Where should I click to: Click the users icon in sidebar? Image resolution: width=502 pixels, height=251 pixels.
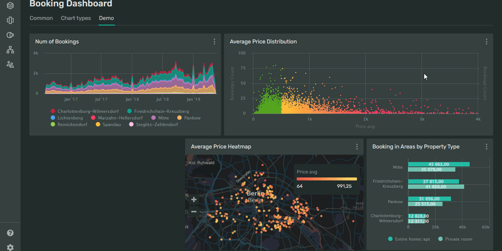pos(10,65)
